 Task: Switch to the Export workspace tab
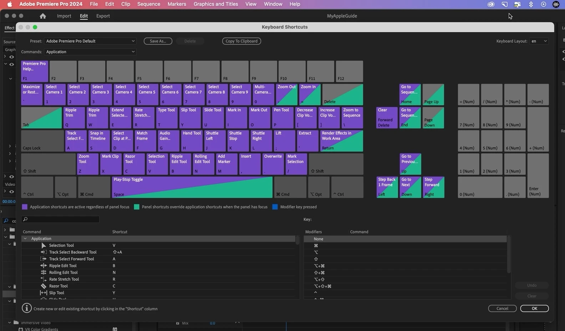tap(103, 16)
